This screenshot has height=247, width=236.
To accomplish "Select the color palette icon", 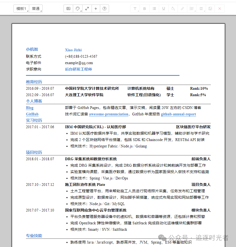I will coord(77,8).
